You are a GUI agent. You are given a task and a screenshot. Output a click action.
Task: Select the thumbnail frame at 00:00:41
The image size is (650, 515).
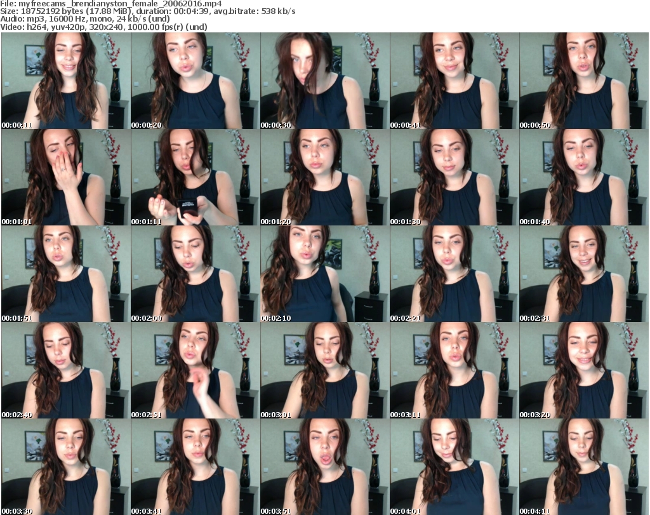pyautogui.click(x=454, y=81)
